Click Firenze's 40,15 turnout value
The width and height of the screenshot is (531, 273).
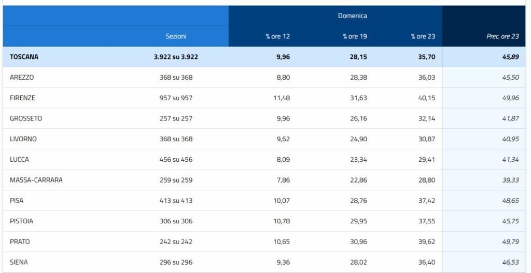[427, 98]
